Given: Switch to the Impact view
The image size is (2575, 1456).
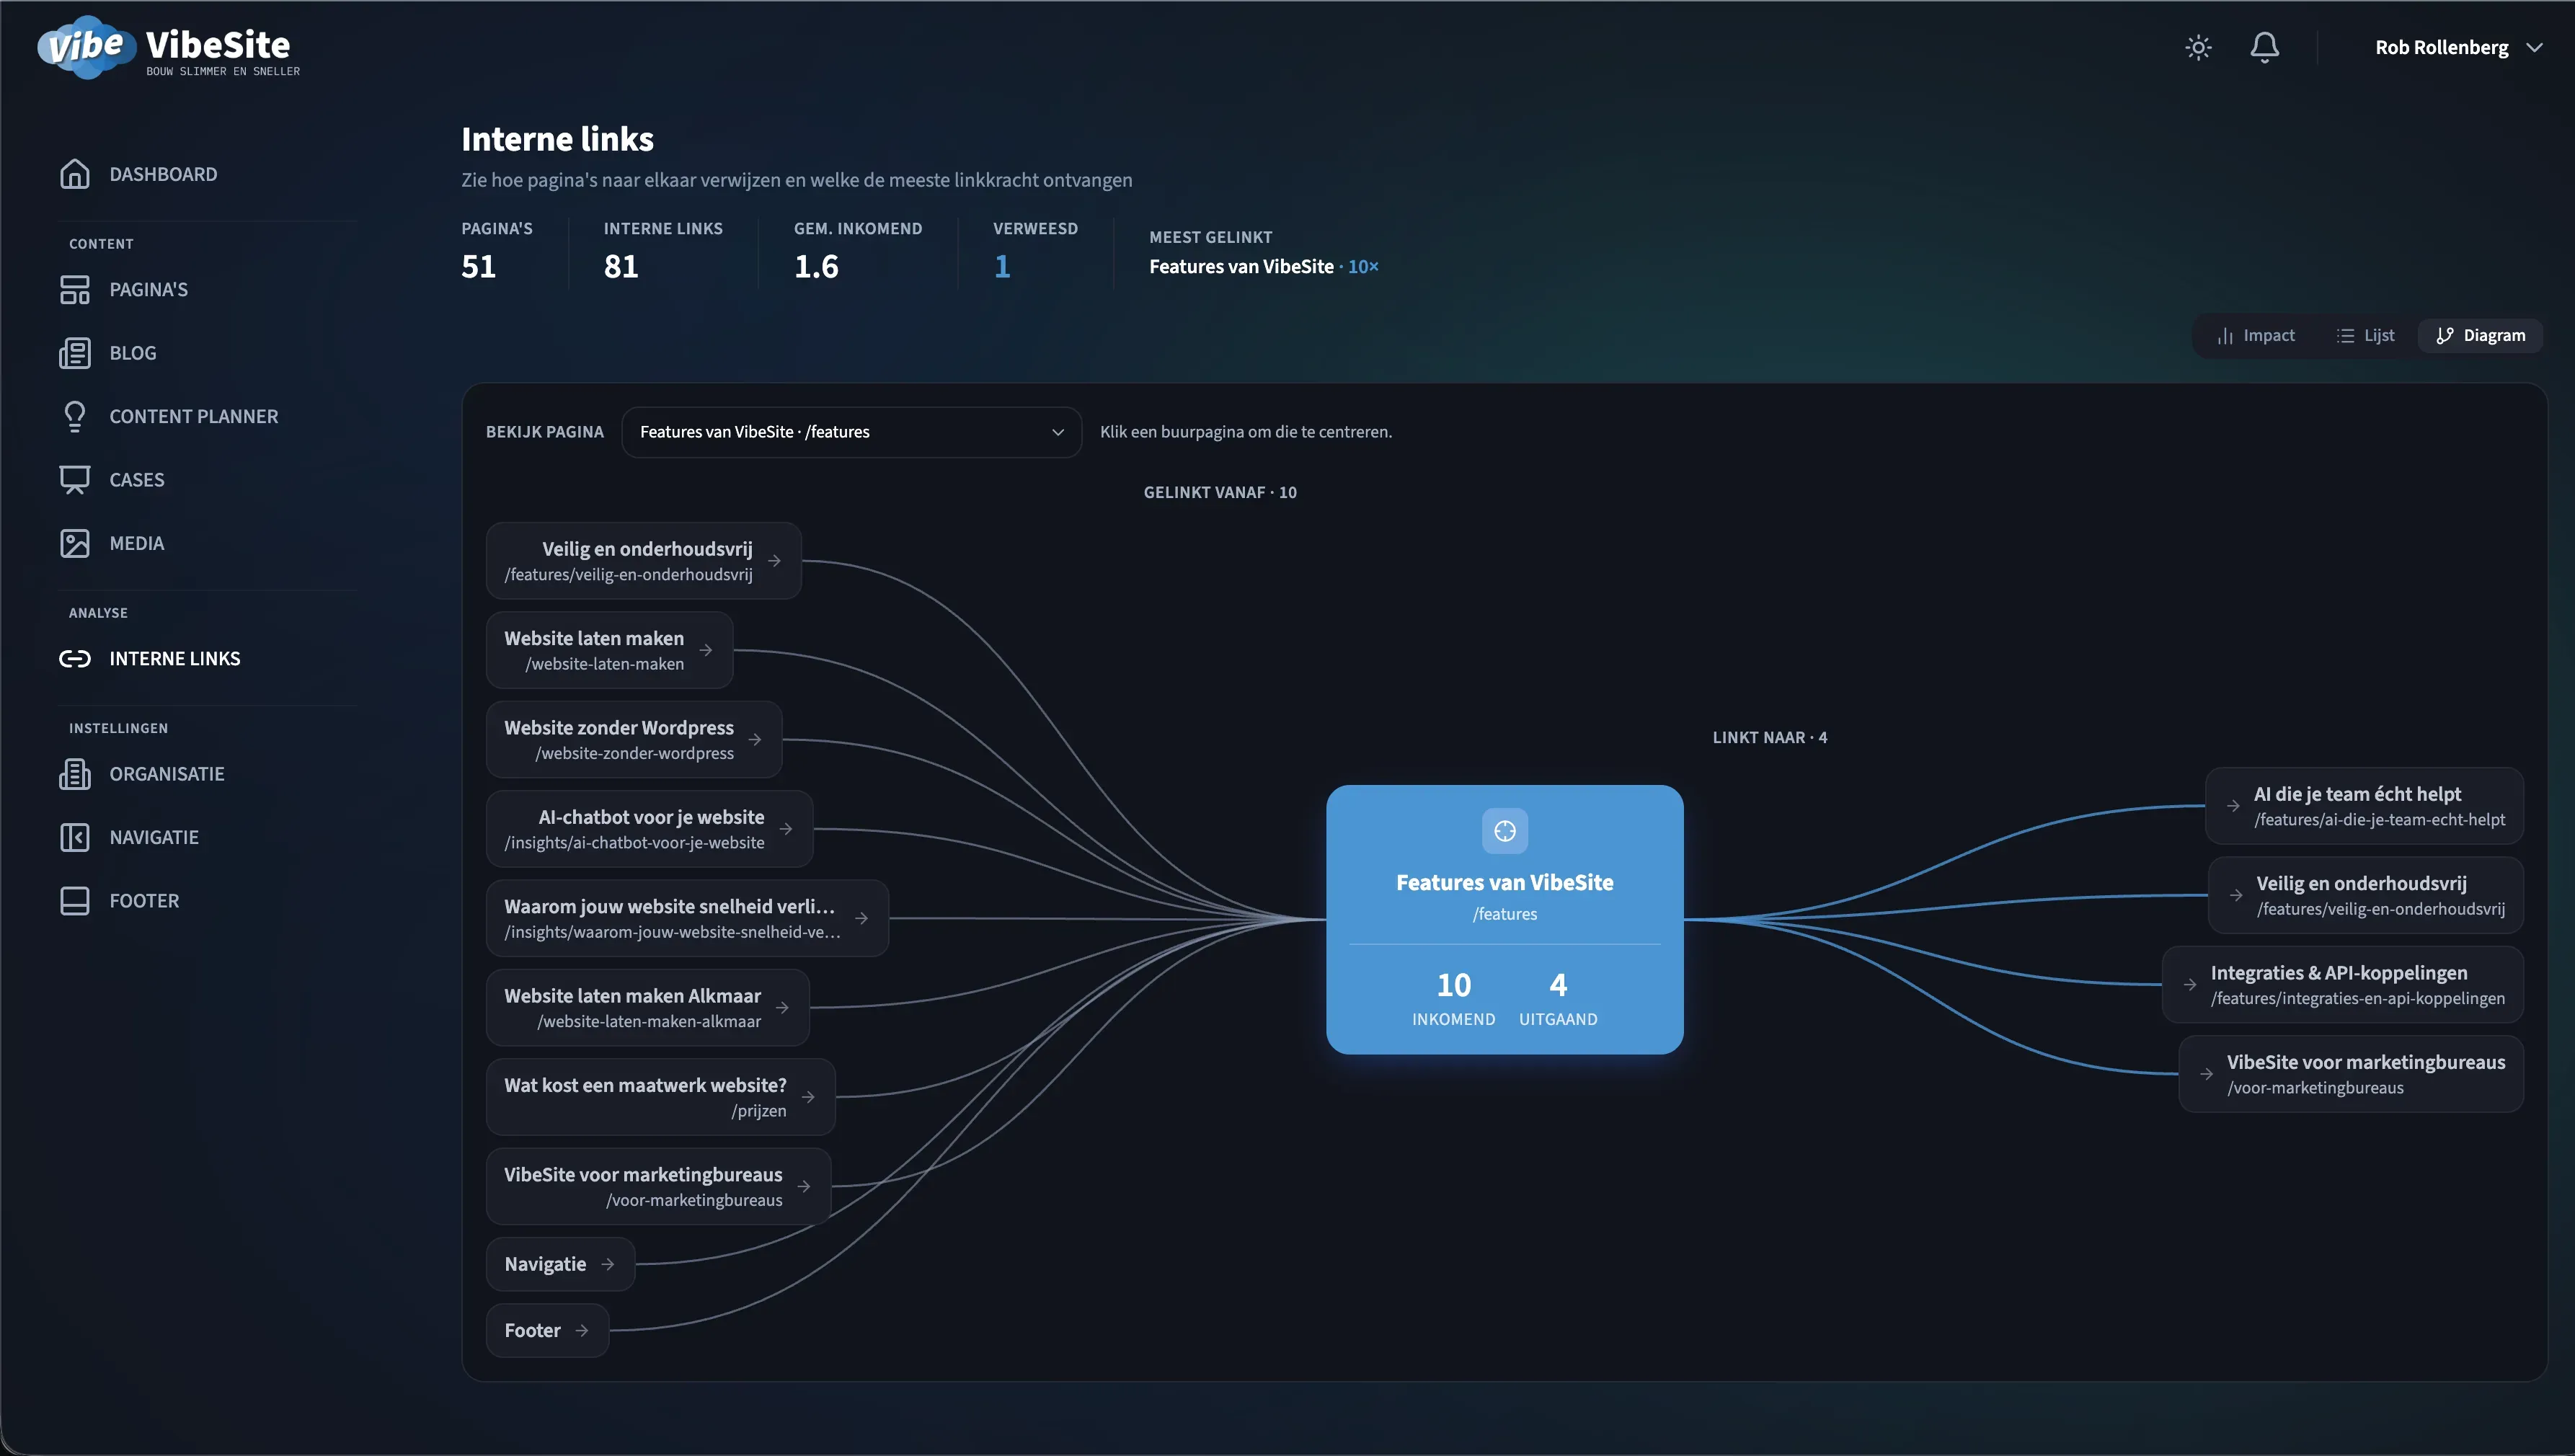Looking at the screenshot, I should [2255, 335].
